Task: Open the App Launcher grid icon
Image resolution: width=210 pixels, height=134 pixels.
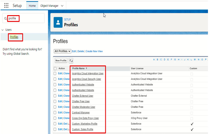Action: click(6, 6)
